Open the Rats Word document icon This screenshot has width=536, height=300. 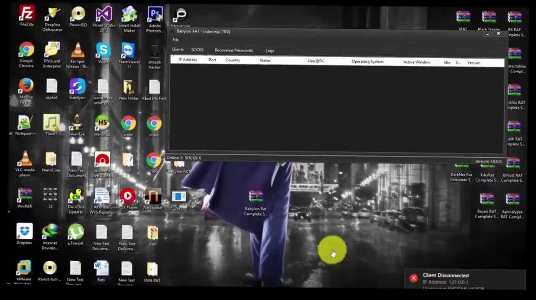click(x=101, y=272)
